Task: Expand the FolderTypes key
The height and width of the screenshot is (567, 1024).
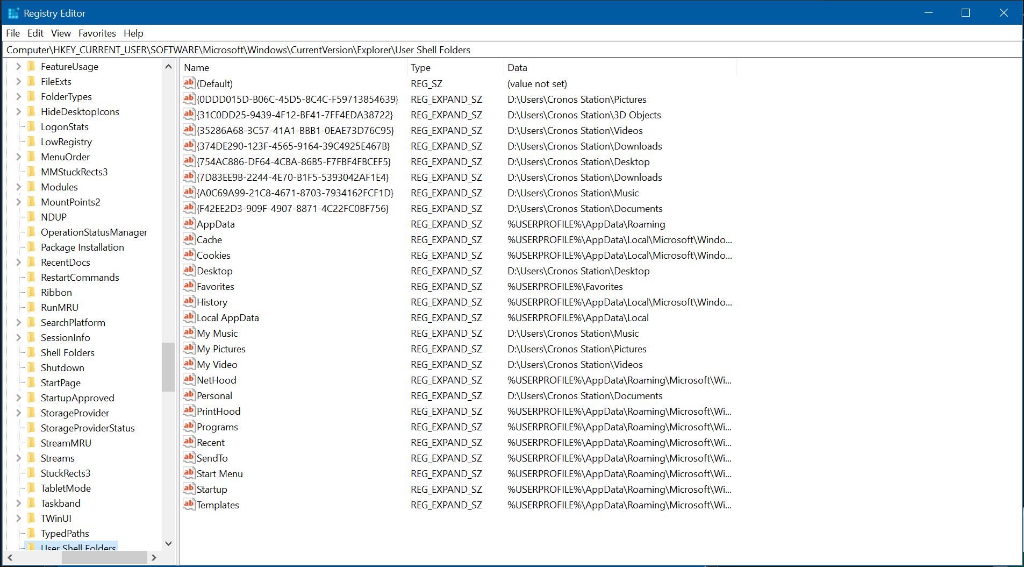Action: coord(18,96)
